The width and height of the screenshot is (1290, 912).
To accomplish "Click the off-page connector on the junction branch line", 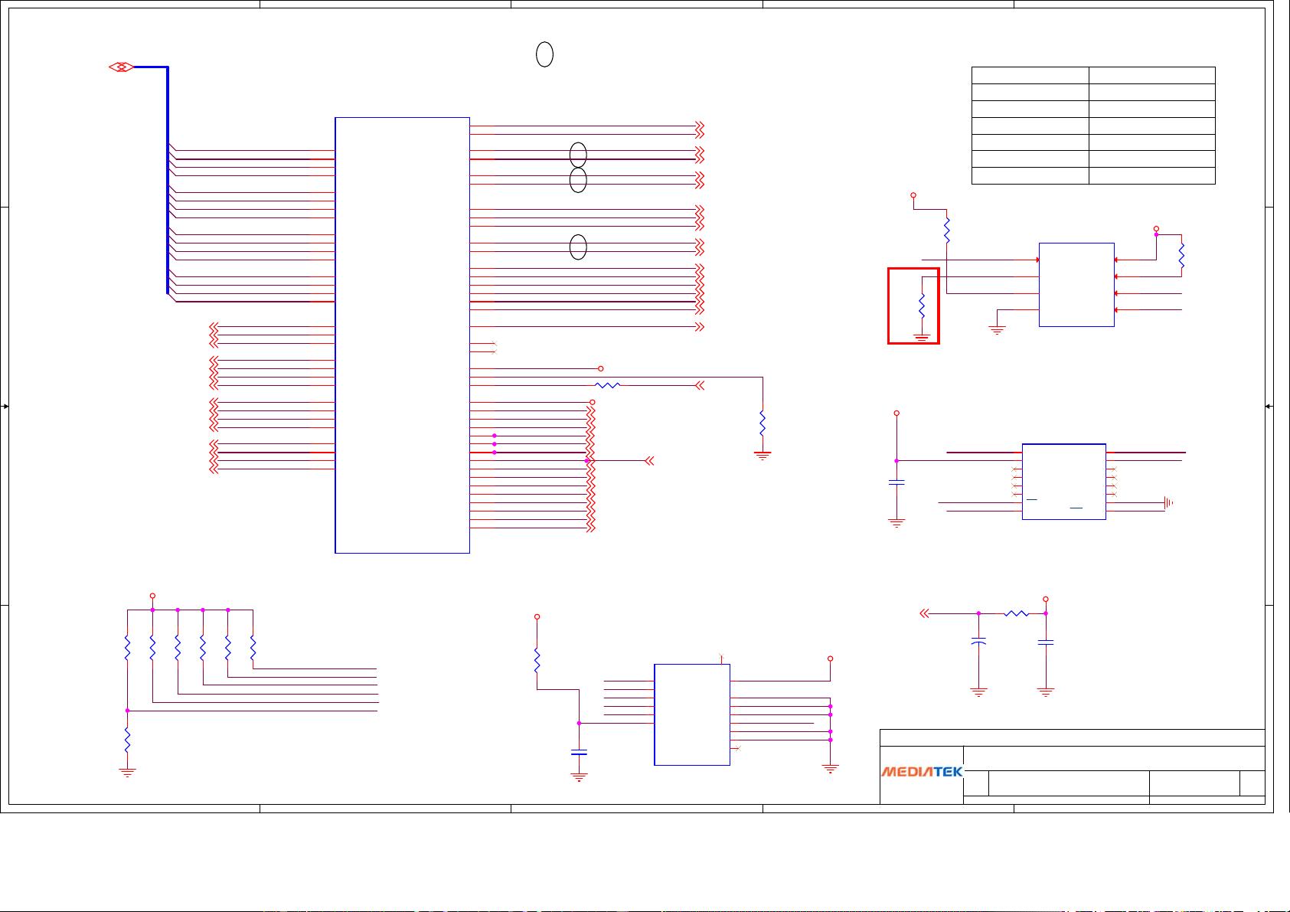I will pyautogui.click(x=649, y=461).
